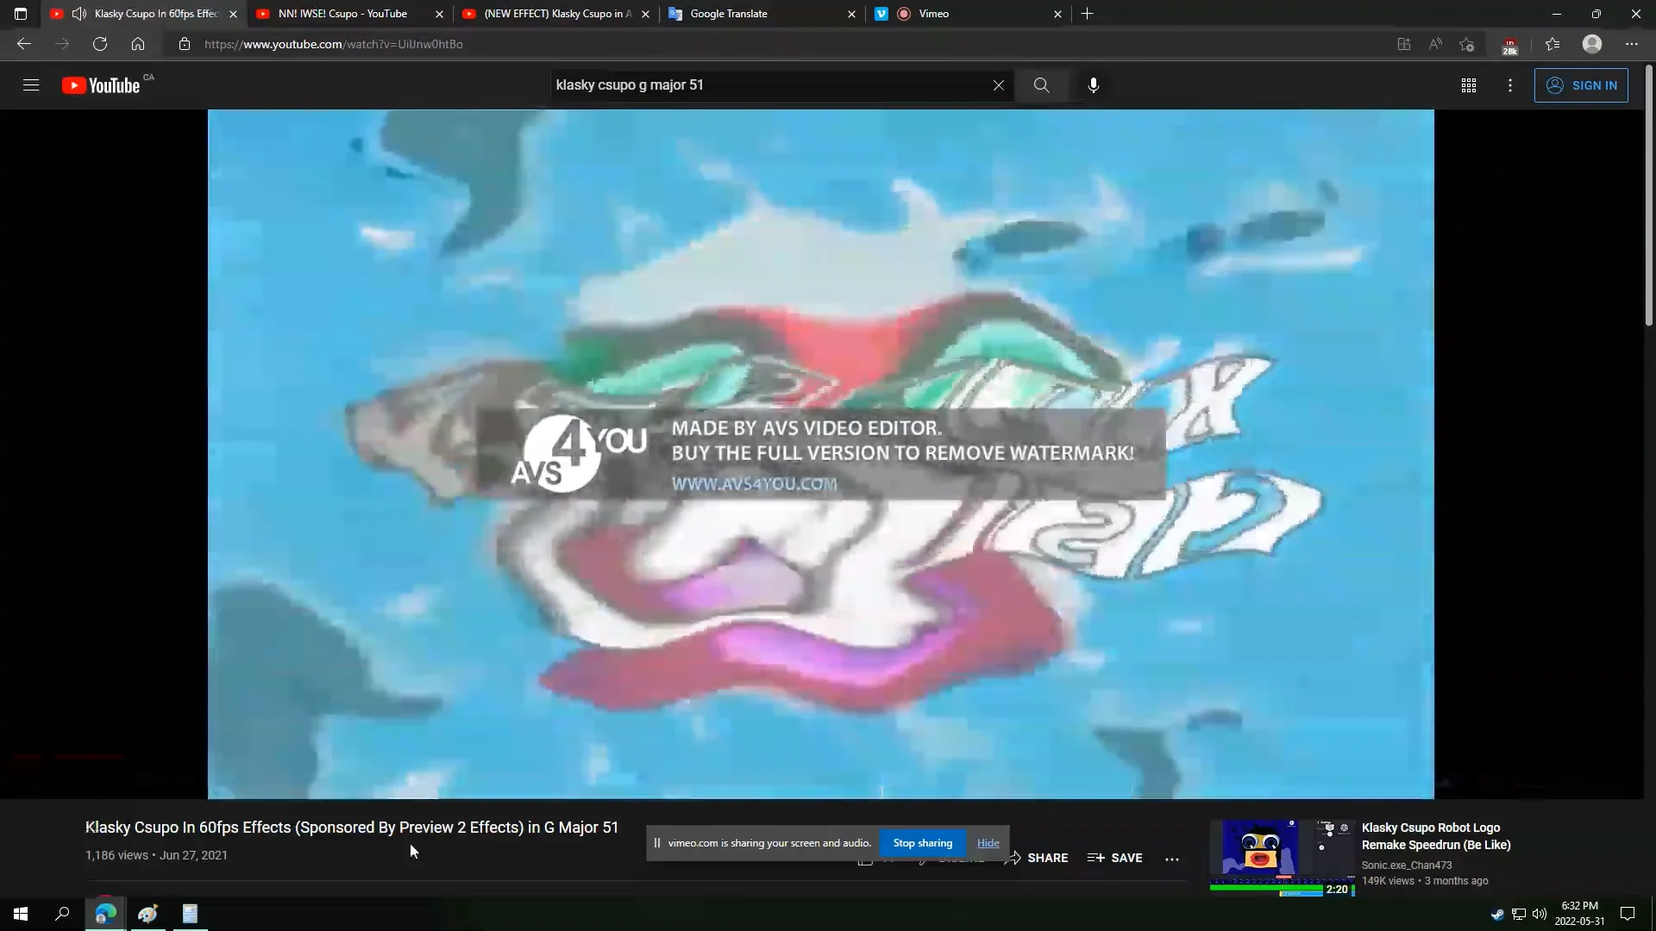Click the YouTube voice search microphone icon
This screenshot has height=931, width=1656.
(1093, 85)
